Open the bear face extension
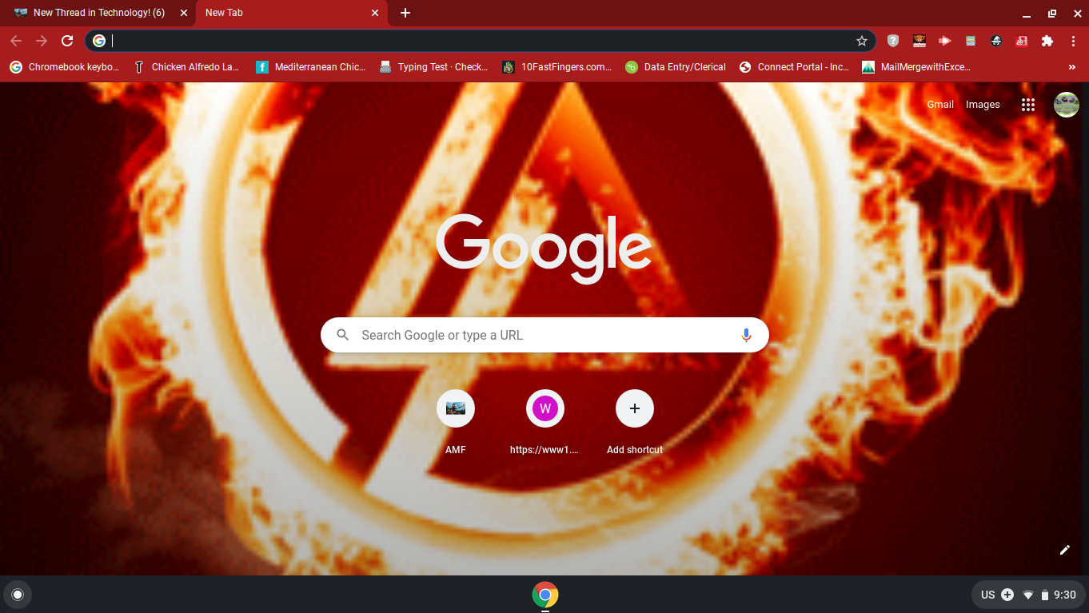 click(919, 41)
